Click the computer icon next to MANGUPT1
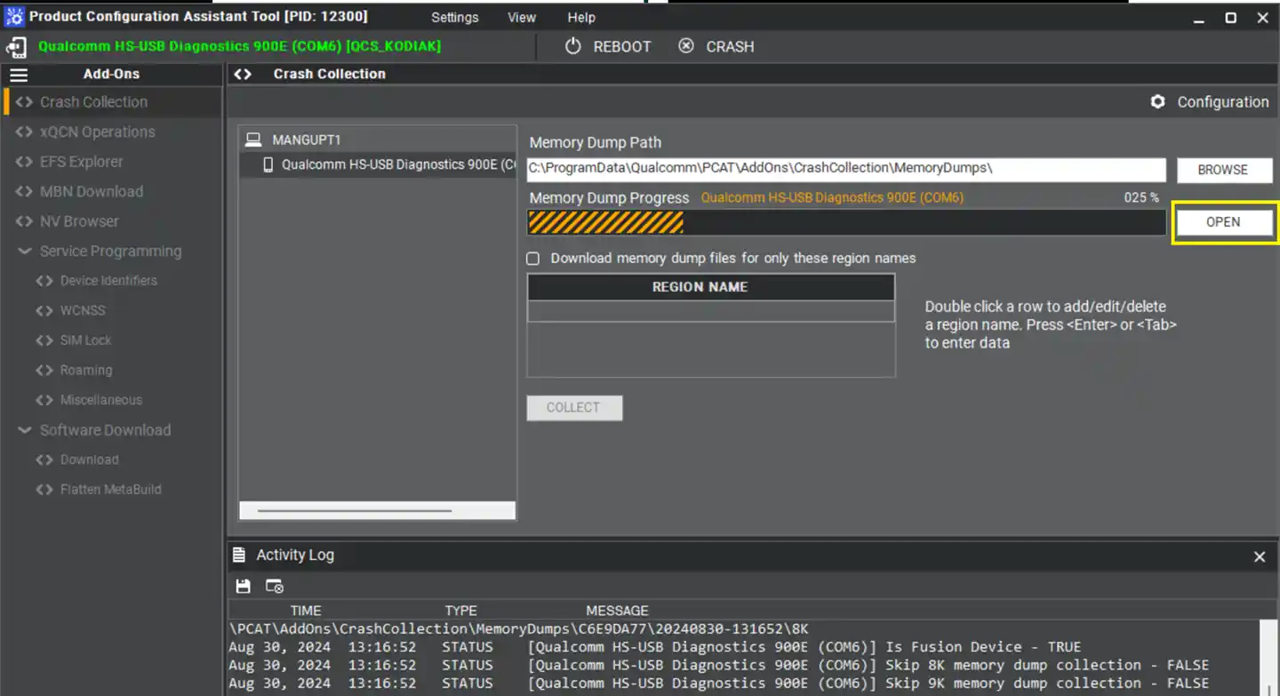This screenshot has height=696, width=1280. [253, 140]
